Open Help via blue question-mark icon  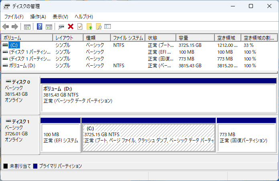[x=40, y=27]
